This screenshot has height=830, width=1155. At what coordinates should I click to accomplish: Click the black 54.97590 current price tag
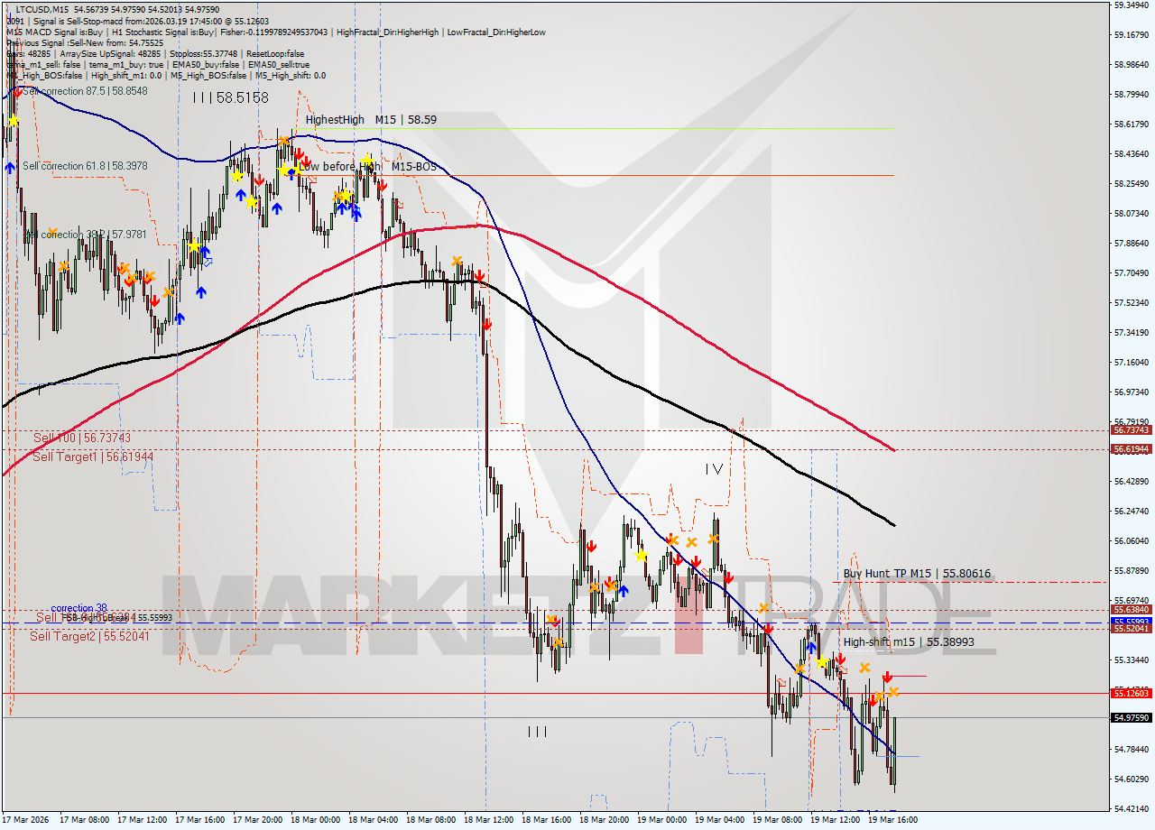1133,719
